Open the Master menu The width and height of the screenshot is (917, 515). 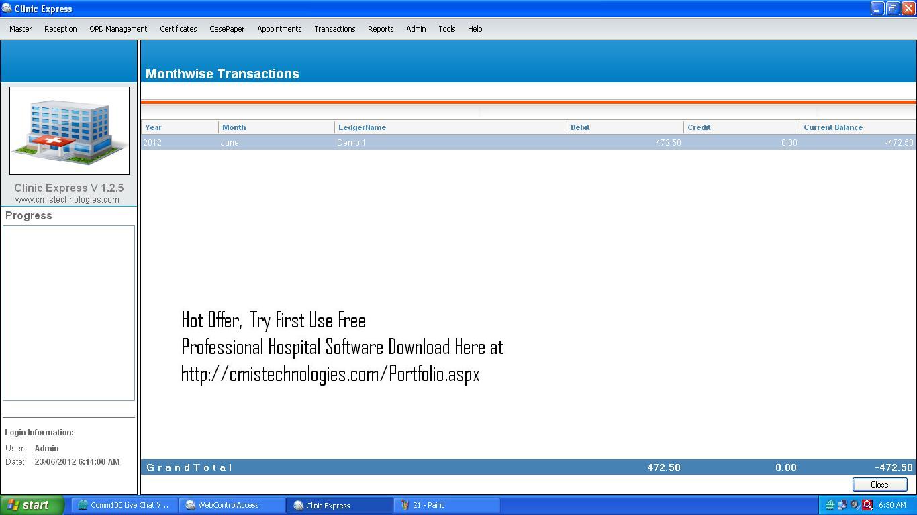(x=20, y=29)
